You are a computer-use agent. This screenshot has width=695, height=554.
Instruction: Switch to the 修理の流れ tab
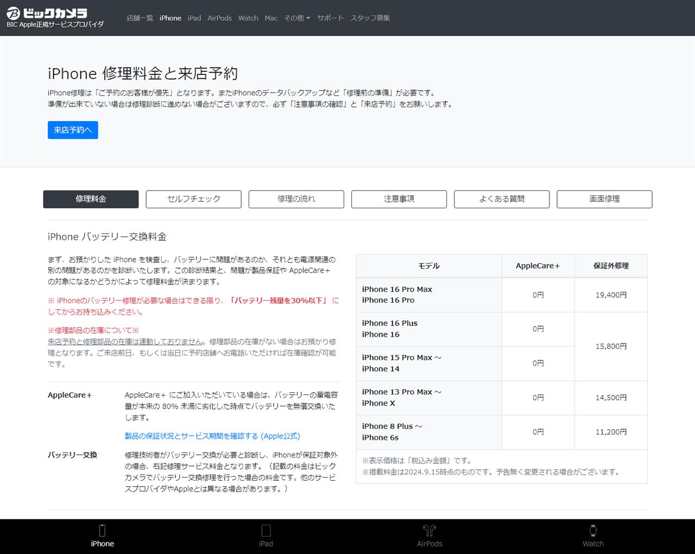point(296,199)
